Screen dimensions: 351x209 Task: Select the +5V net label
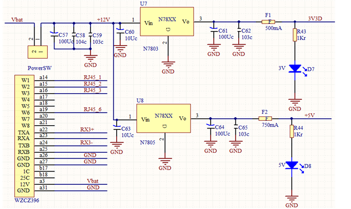tap(311, 115)
